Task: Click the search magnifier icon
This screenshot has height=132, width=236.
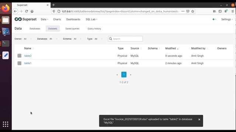Action: pos(111,39)
